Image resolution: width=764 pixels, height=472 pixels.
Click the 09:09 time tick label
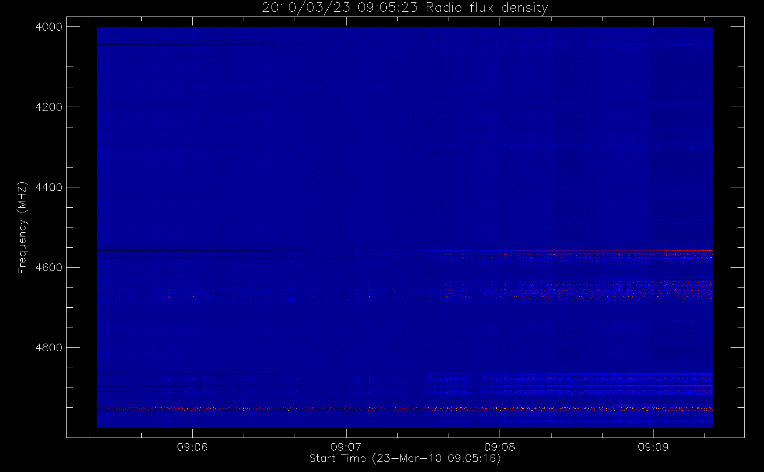pyautogui.click(x=653, y=447)
